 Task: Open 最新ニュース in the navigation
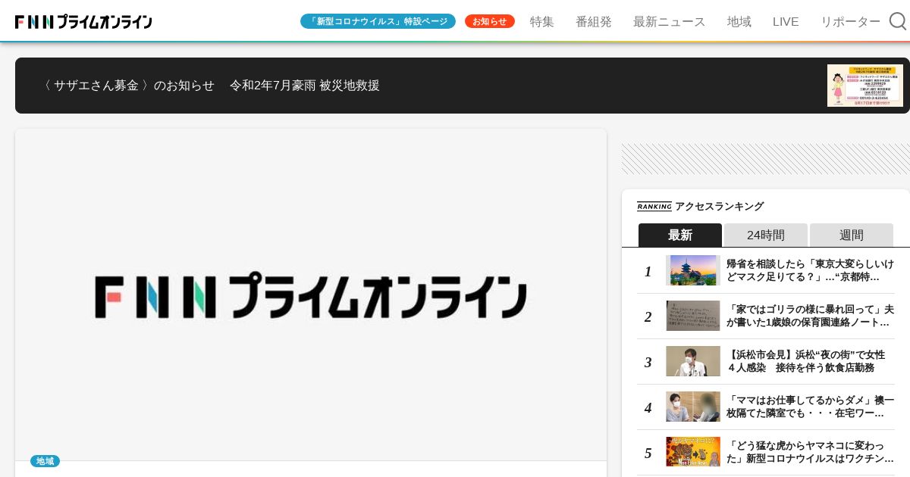pos(670,21)
